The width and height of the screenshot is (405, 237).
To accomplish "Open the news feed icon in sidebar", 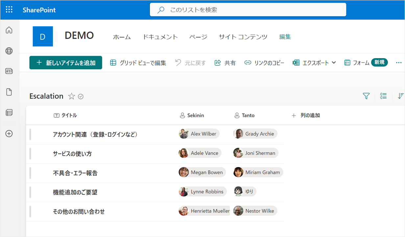I will (x=9, y=71).
